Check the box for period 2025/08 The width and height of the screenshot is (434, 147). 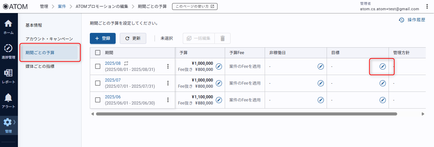point(98,66)
